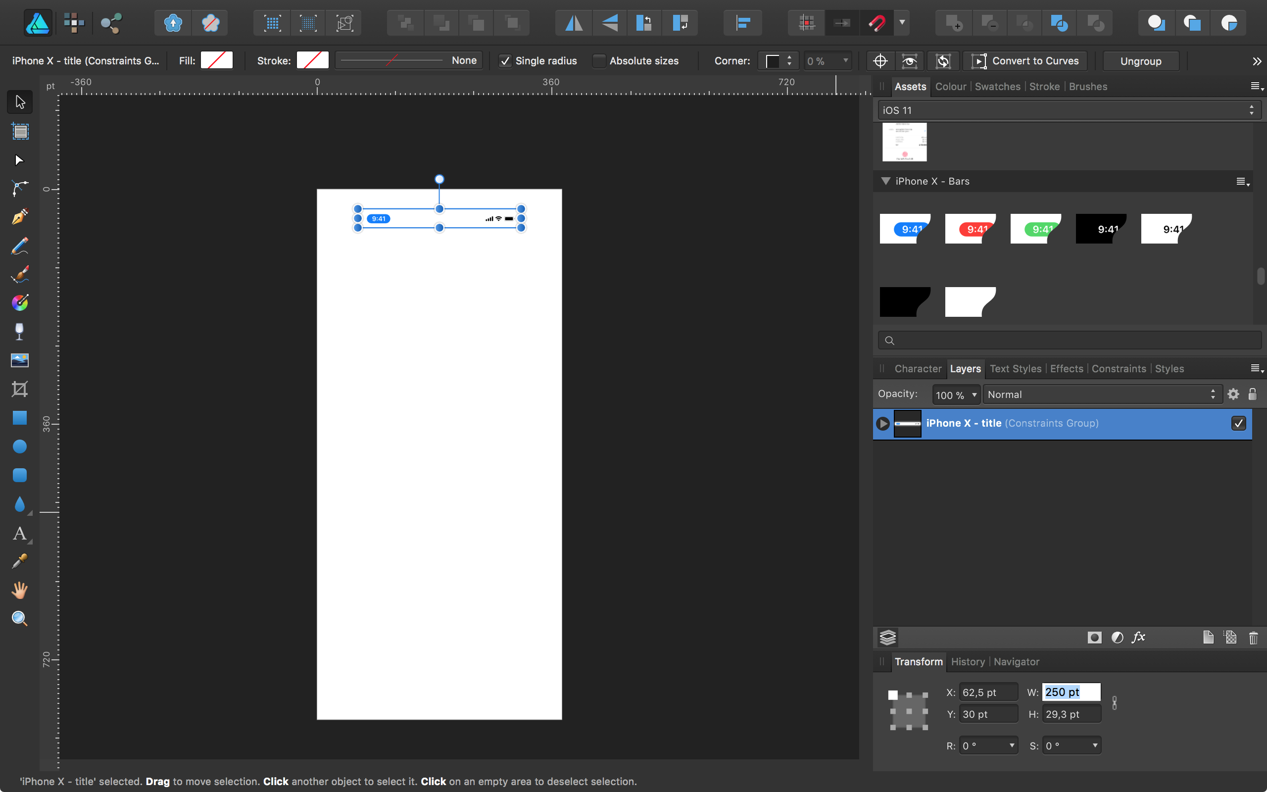Collapse the iPhone X - Bars section

coord(885,181)
